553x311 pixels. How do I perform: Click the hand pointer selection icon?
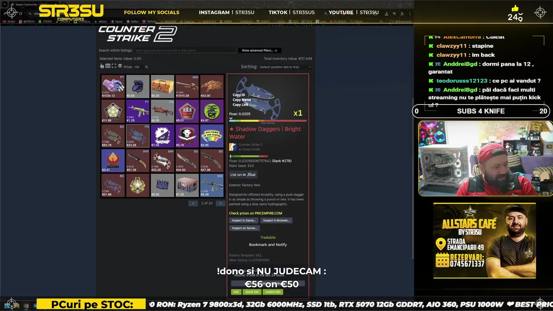[102, 66]
